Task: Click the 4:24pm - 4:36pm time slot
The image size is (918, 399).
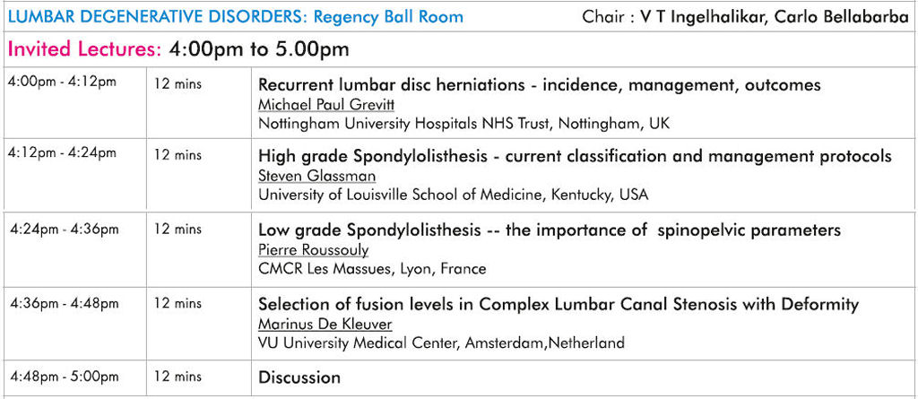Action: [x=65, y=229]
